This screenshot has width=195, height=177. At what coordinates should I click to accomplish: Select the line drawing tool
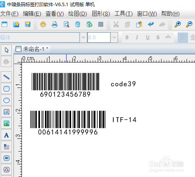(7, 77)
